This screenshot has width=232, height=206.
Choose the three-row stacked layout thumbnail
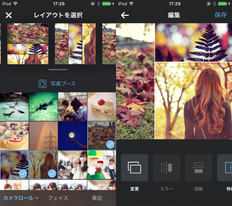pos(28,43)
